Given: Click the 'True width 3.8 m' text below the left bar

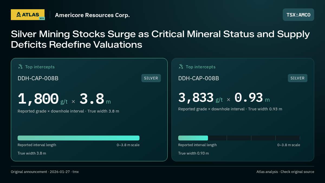Looking at the screenshot, I should pyautogui.click(x=32, y=153).
